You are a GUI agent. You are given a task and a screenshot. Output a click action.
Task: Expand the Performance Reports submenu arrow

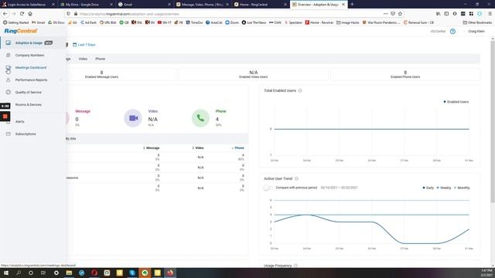(60, 80)
